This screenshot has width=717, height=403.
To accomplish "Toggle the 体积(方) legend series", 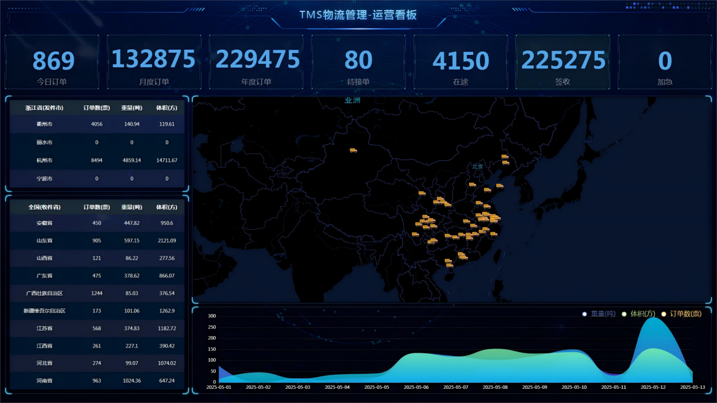I will tap(638, 314).
